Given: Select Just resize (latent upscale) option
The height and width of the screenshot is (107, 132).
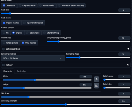Looking at the screenshot, I should click(x=71, y=6).
